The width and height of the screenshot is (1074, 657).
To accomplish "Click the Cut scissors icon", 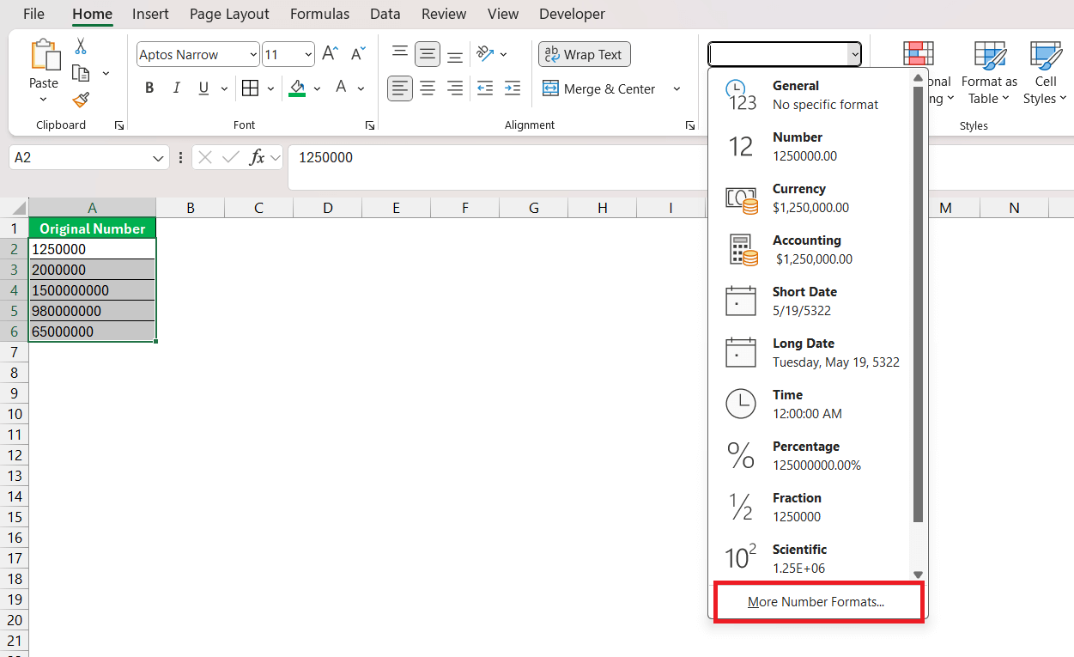I will point(81,46).
